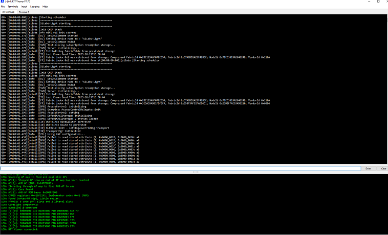The height and width of the screenshot is (235, 388).
Task: Select the log line ending in 'DWT'
Action: 38,214
